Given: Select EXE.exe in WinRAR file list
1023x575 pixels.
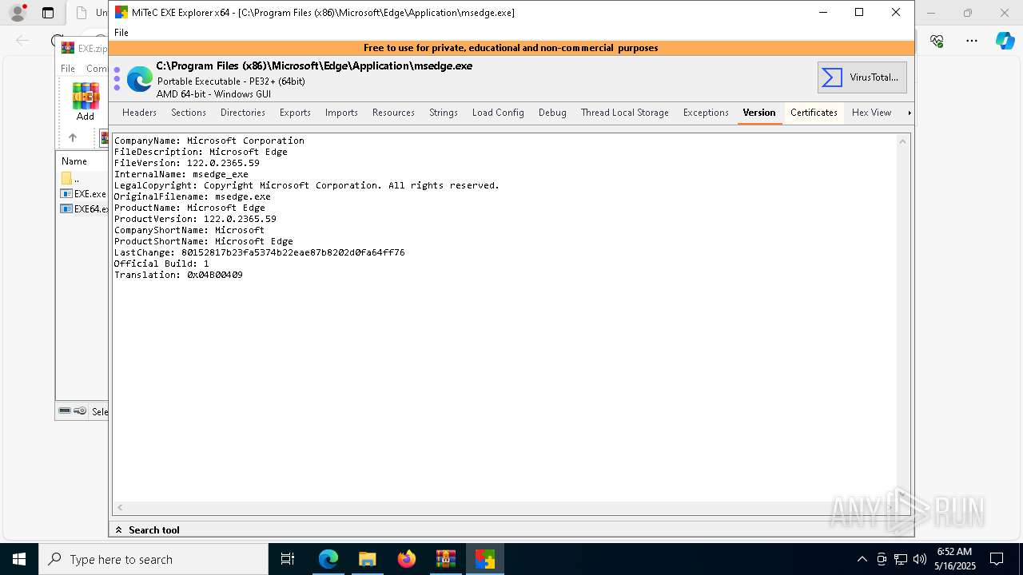Looking at the screenshot, I should 84,194.
